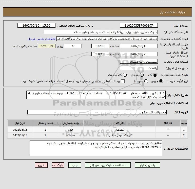Select the کالا radio button
195x189 pixels.
[x=155, y=75]
